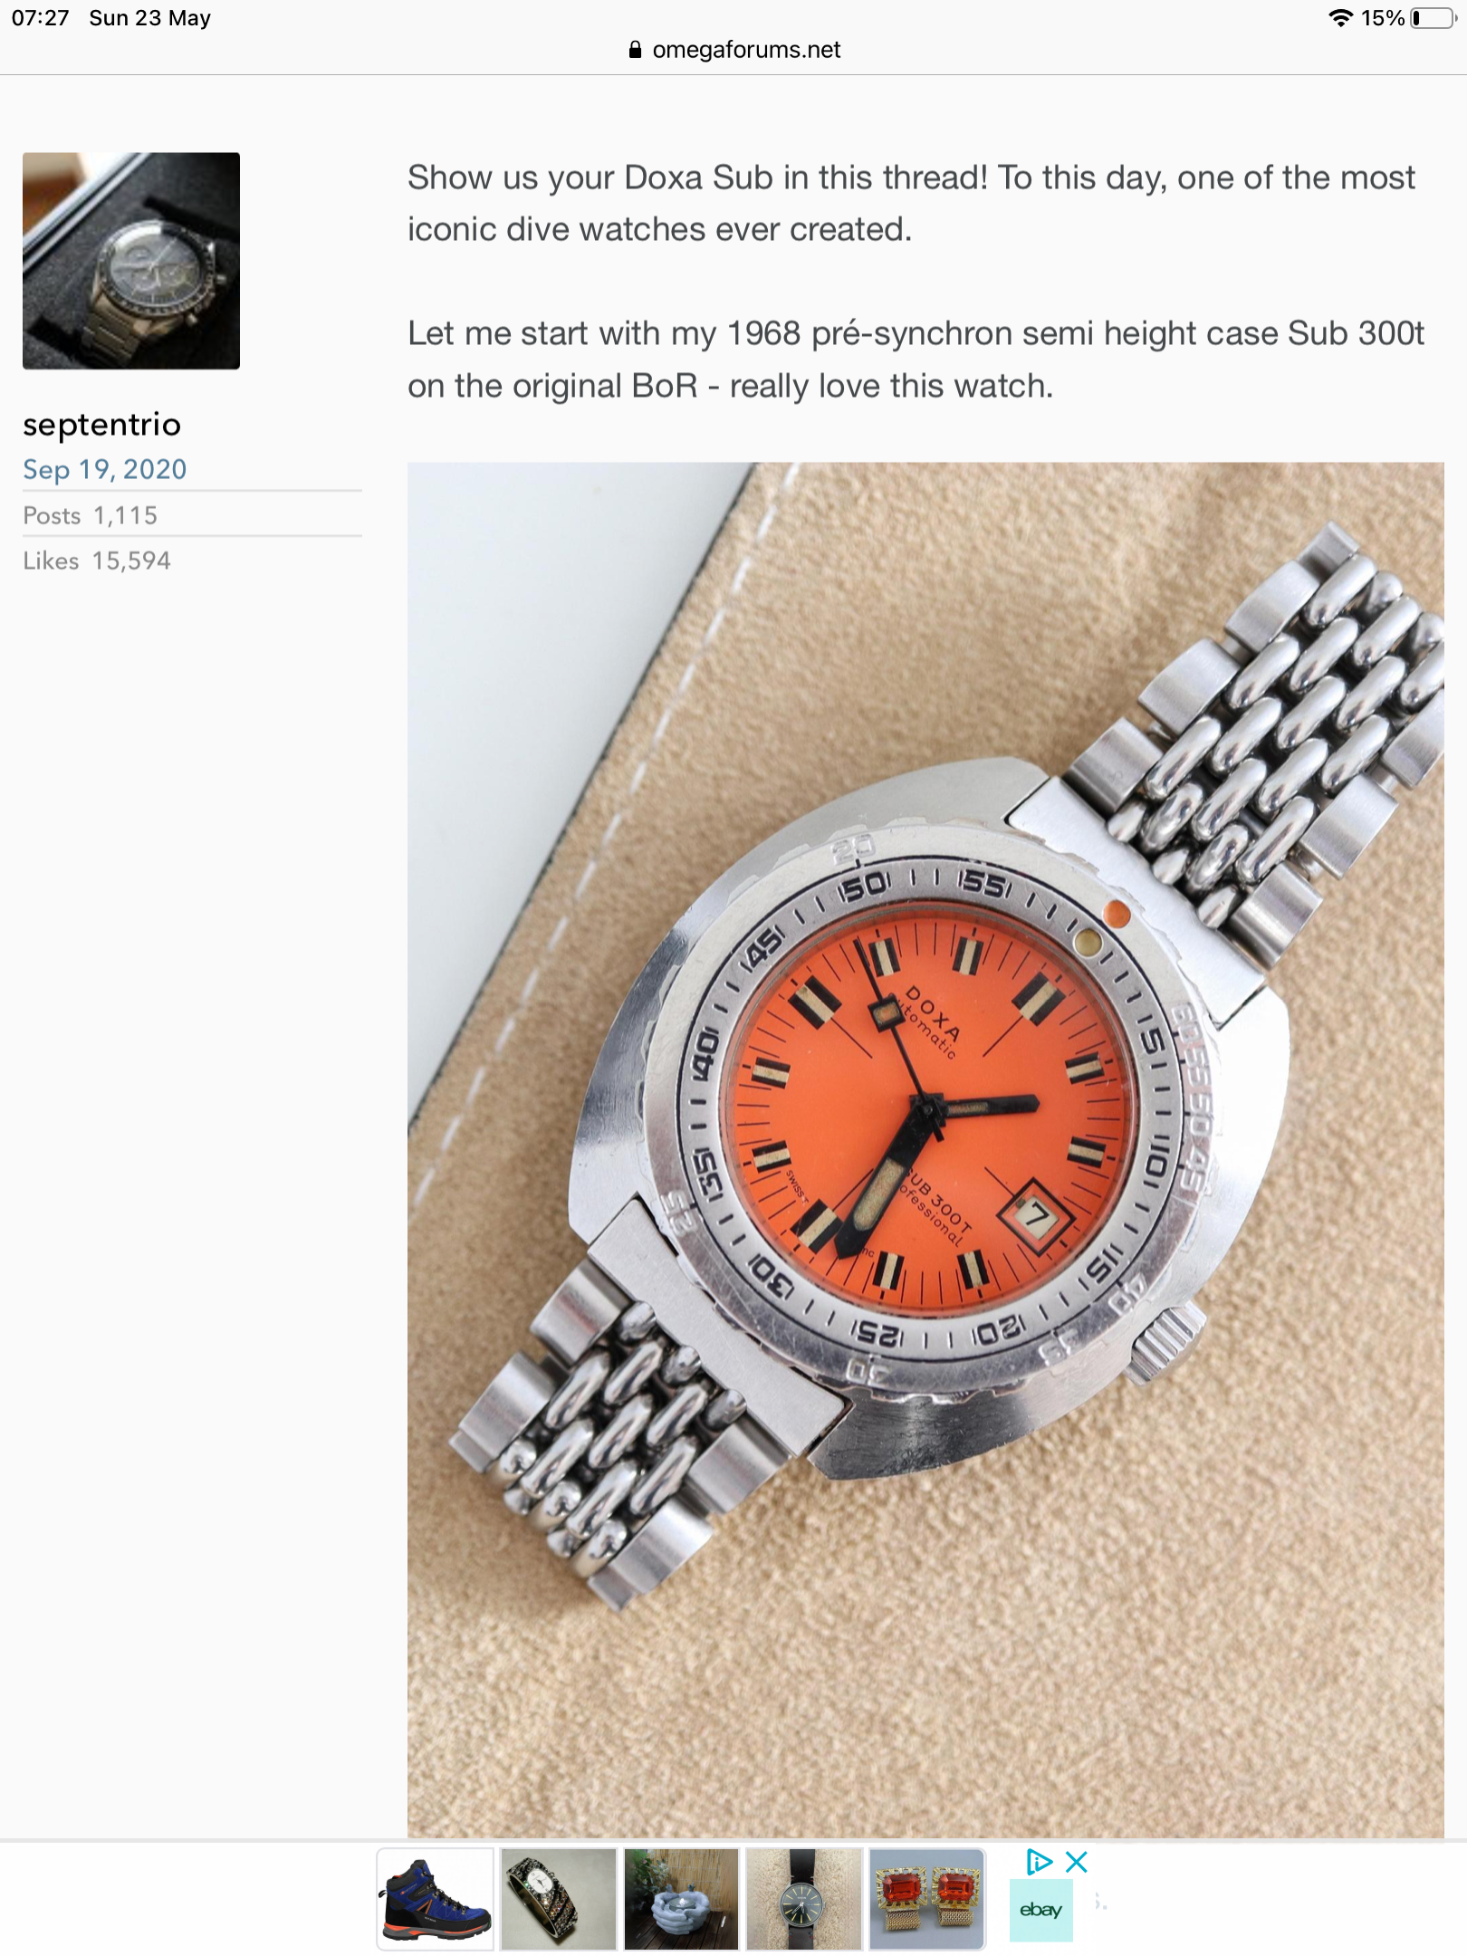
Task: Open the red gemstone cufflinks ad
Action: [x=927, y=1899]
